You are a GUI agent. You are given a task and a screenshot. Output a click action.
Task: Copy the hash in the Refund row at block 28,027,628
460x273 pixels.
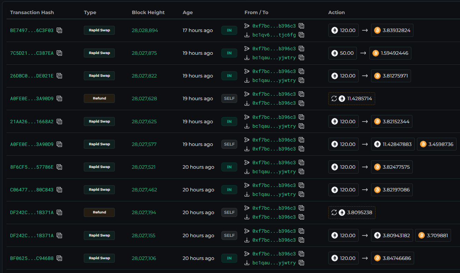[x=59, y=98]
